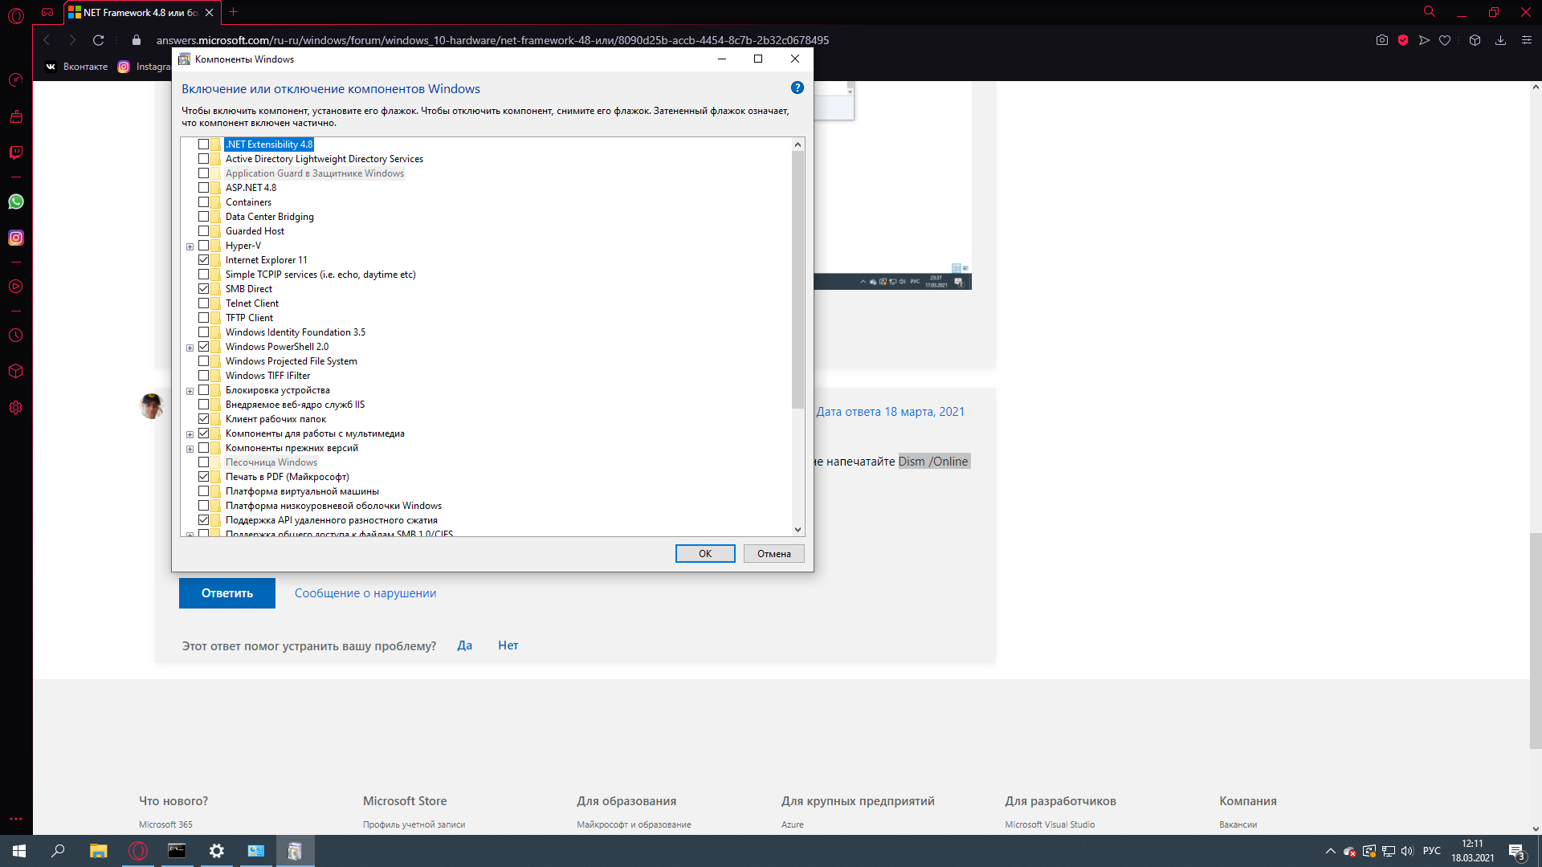Image resolution: width=1542 pixels, height=867 pixels.
Task: Click Windows File Explorer taskbar icon
Action: point(97,850)
